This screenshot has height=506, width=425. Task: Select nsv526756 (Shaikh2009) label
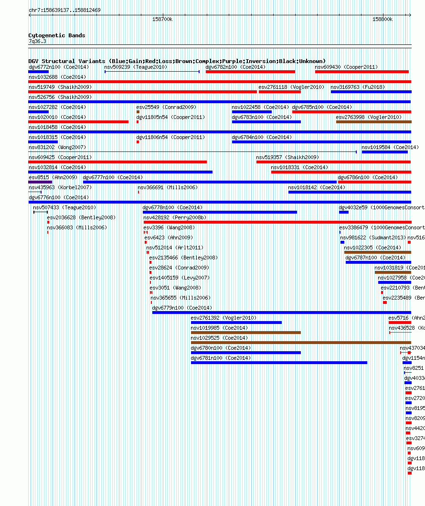[60, 97]
